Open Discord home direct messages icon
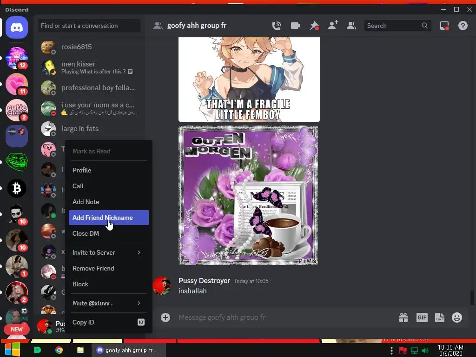This screenshot has width=476, height=357. [x=17, y=27]
